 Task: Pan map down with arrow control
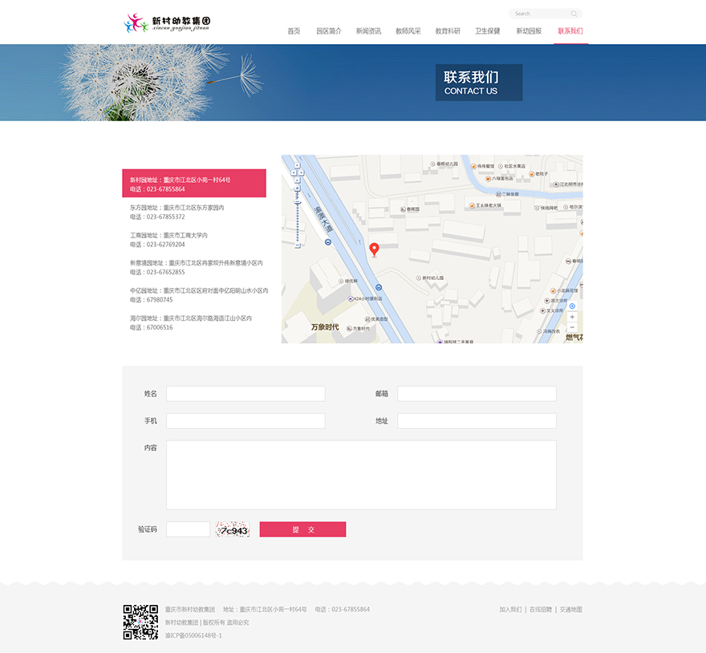pyautogui.click(x=297, y=180)
